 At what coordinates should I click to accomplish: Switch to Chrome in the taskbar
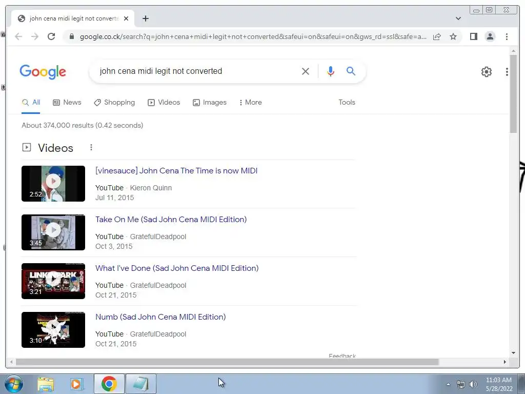(x=109, y=384)
